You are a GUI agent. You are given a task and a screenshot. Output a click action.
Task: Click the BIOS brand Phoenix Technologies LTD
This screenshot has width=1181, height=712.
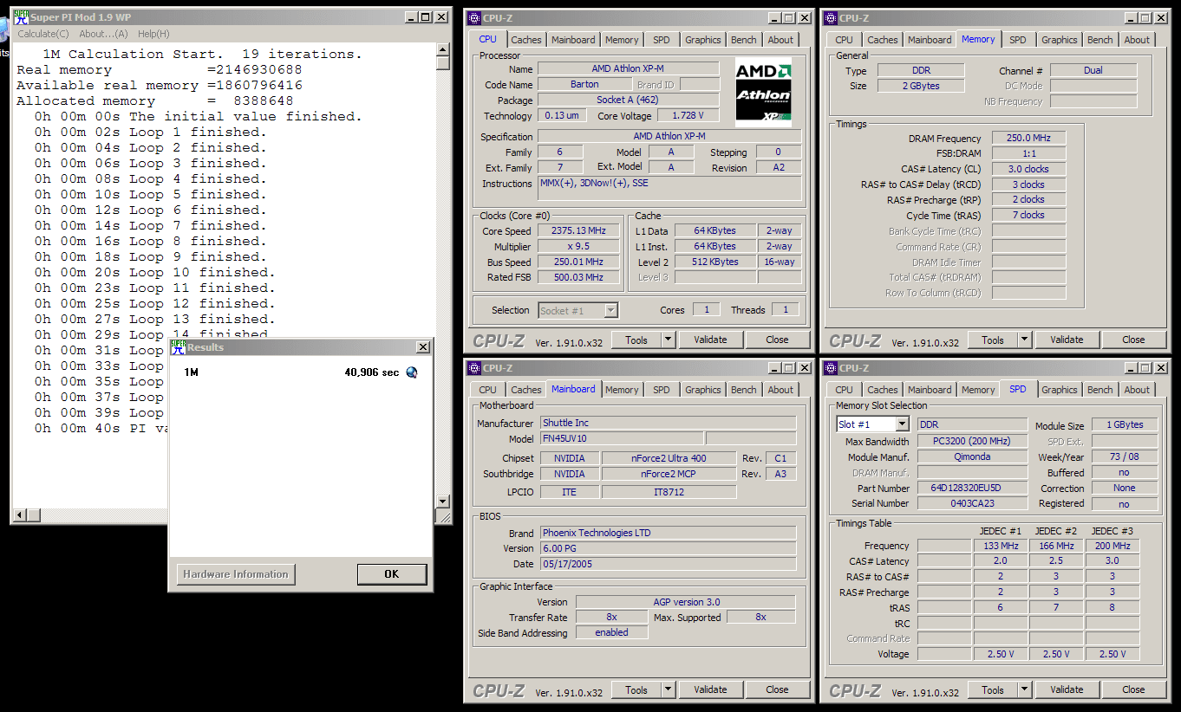point(668,533)
